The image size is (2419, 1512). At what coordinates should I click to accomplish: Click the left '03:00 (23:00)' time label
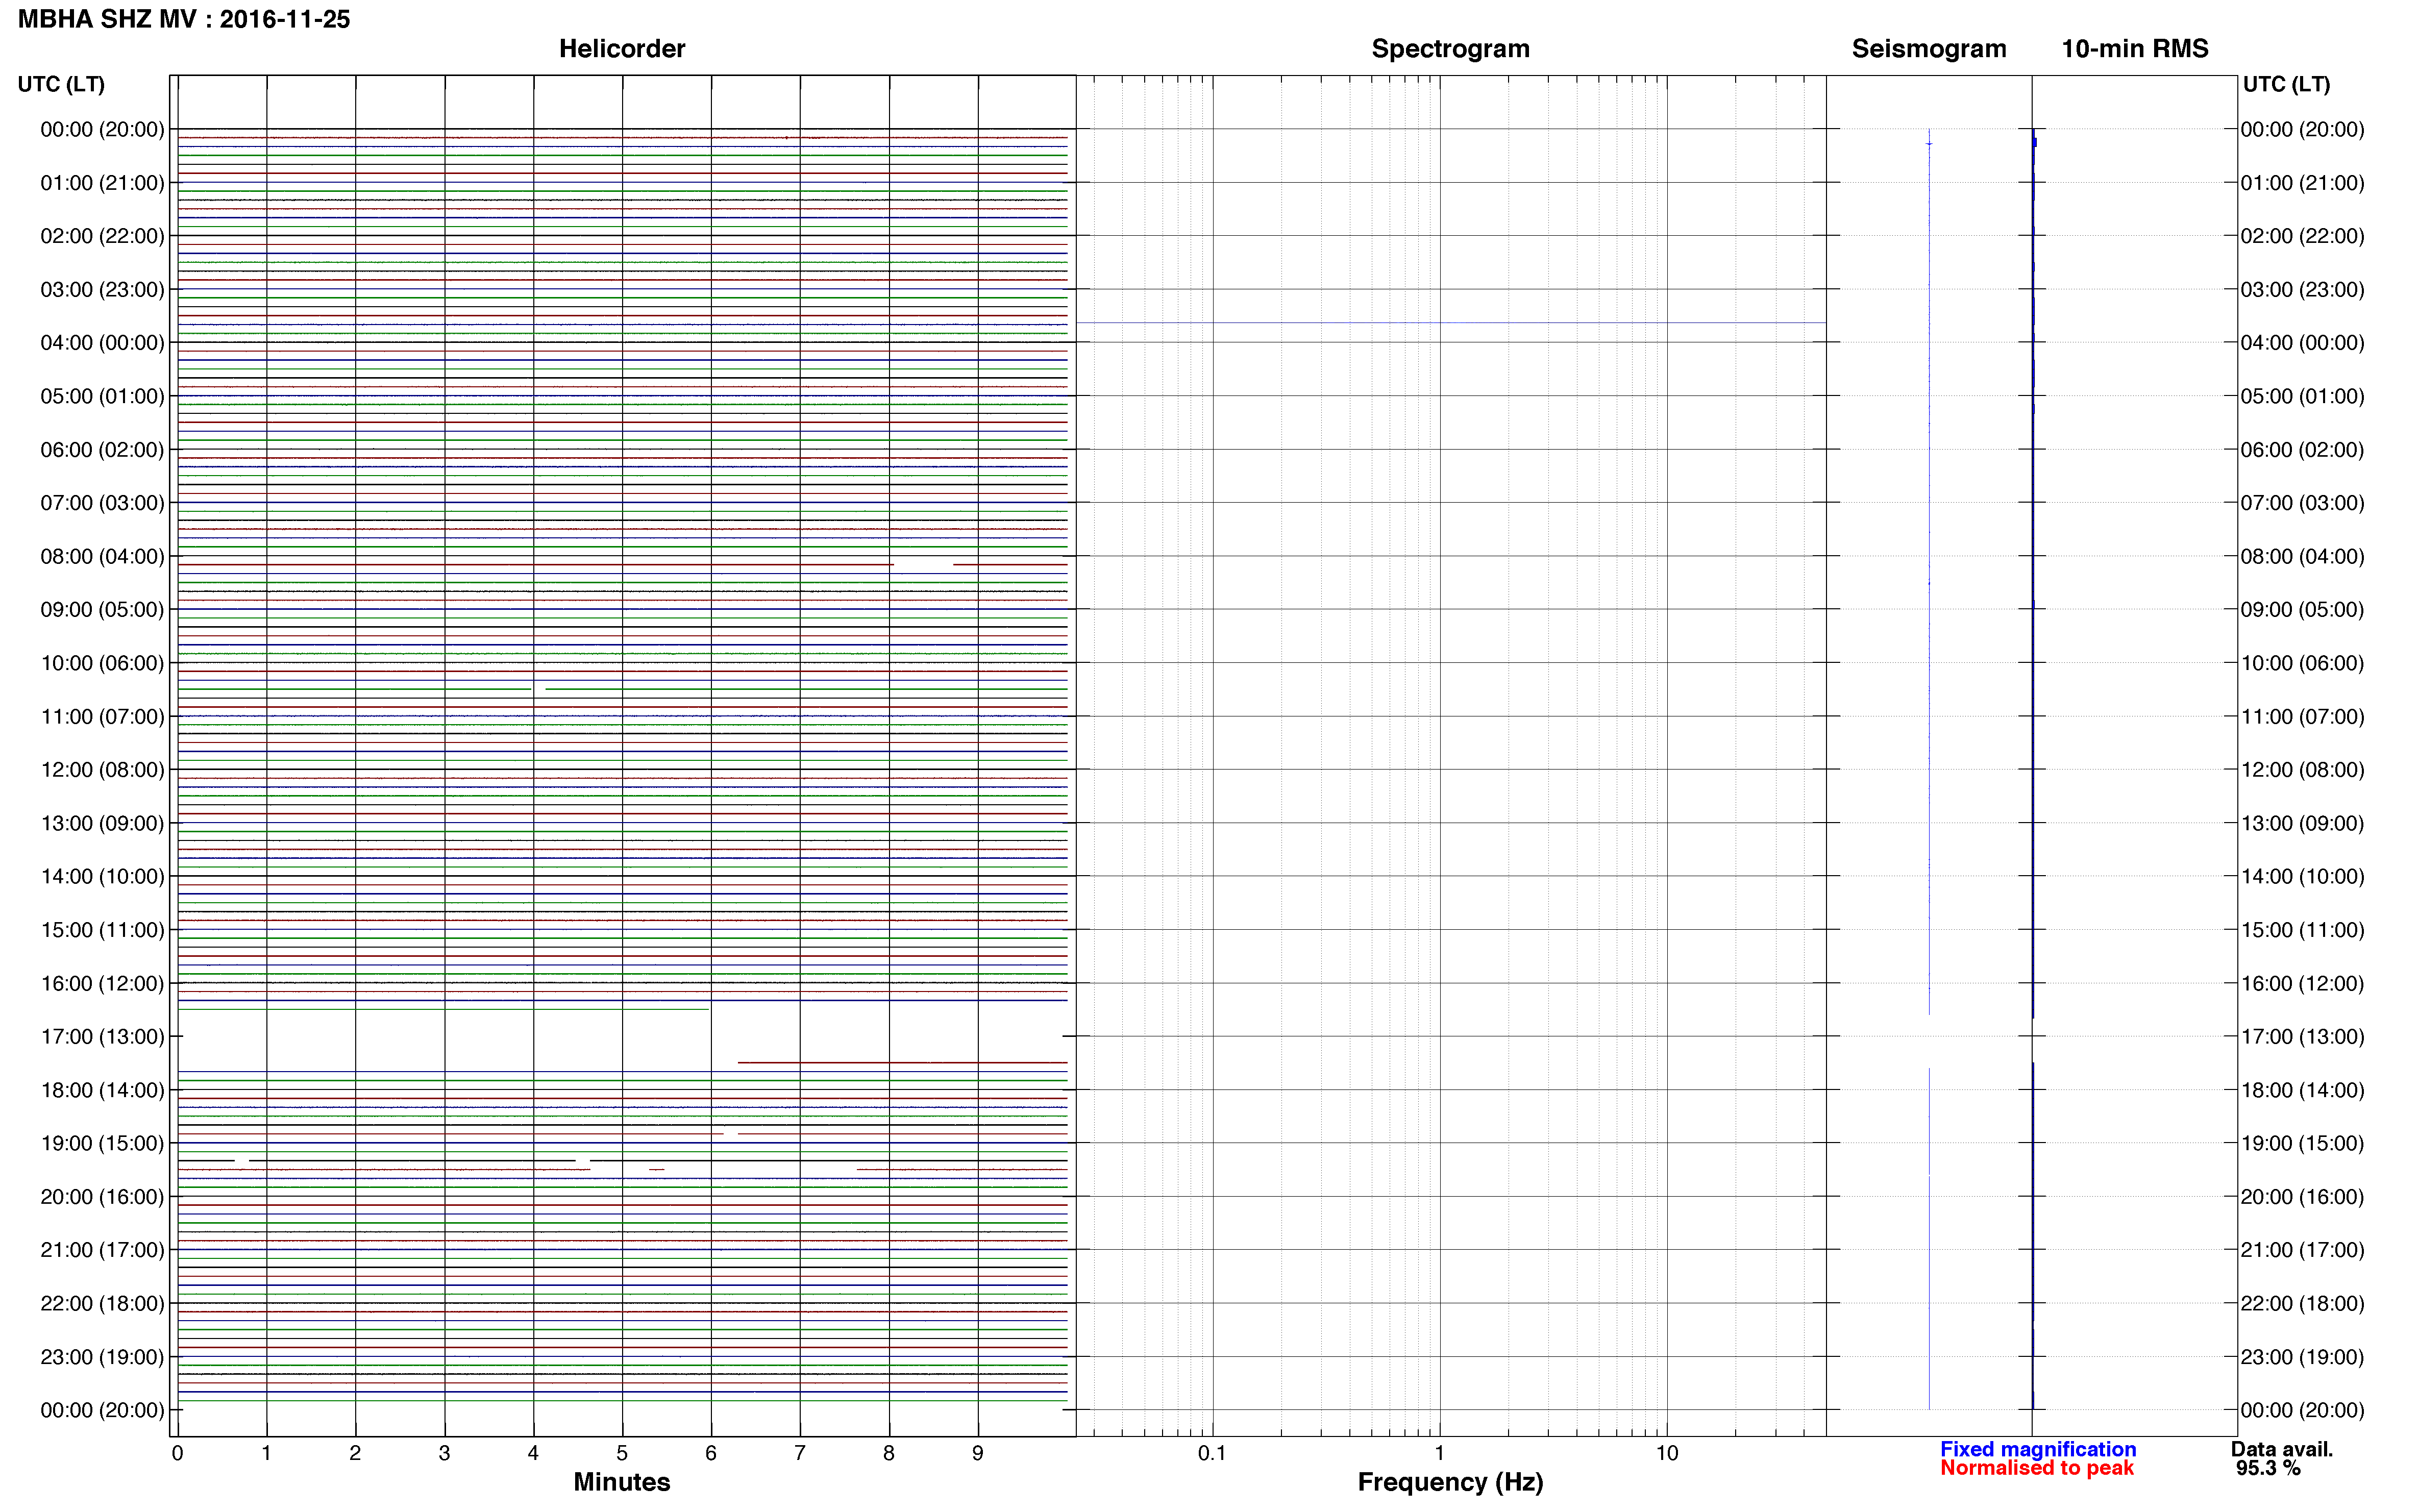click(x=102, y=290)
